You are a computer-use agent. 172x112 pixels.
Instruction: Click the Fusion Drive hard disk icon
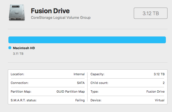[x=17, y=13]
